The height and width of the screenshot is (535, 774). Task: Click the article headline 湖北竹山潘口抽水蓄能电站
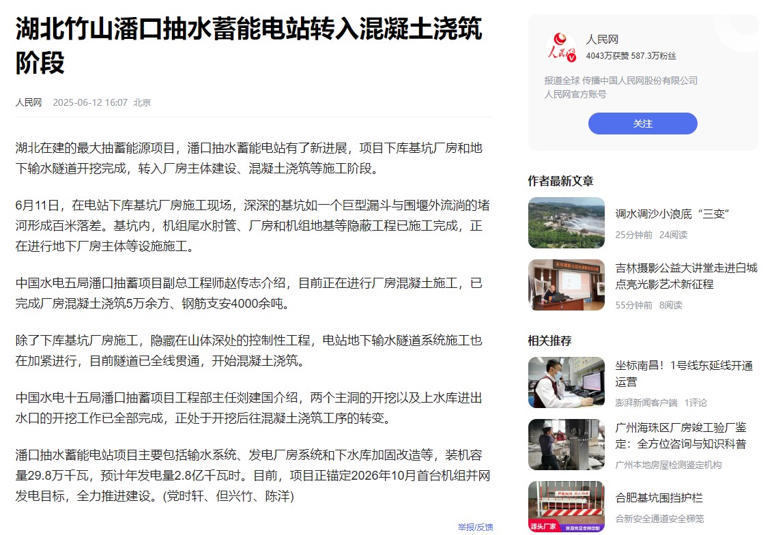[248, 46]
